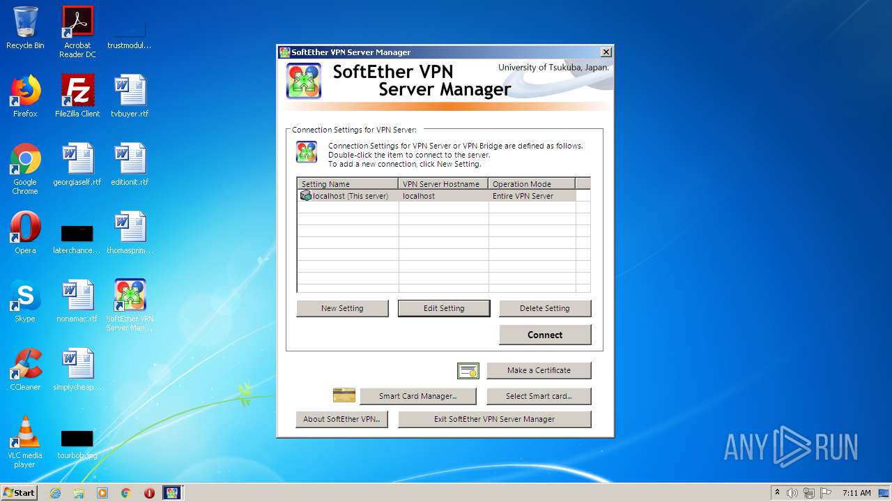Viewport: 892px width, 502px height.
Task: Open the Recycle Bin desktop icon
Action: (25, 28)
